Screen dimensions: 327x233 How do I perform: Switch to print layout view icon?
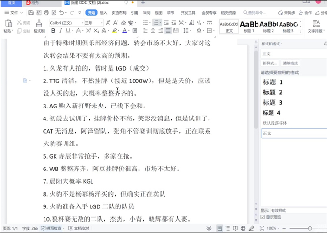coord(219,228)
